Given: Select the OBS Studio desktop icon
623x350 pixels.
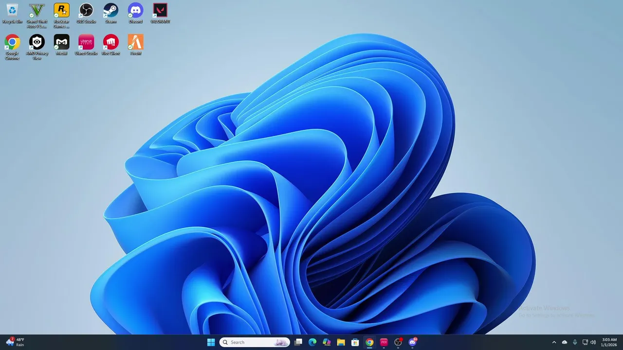Looking at the screenshot, I should click(x=86, y=14).
